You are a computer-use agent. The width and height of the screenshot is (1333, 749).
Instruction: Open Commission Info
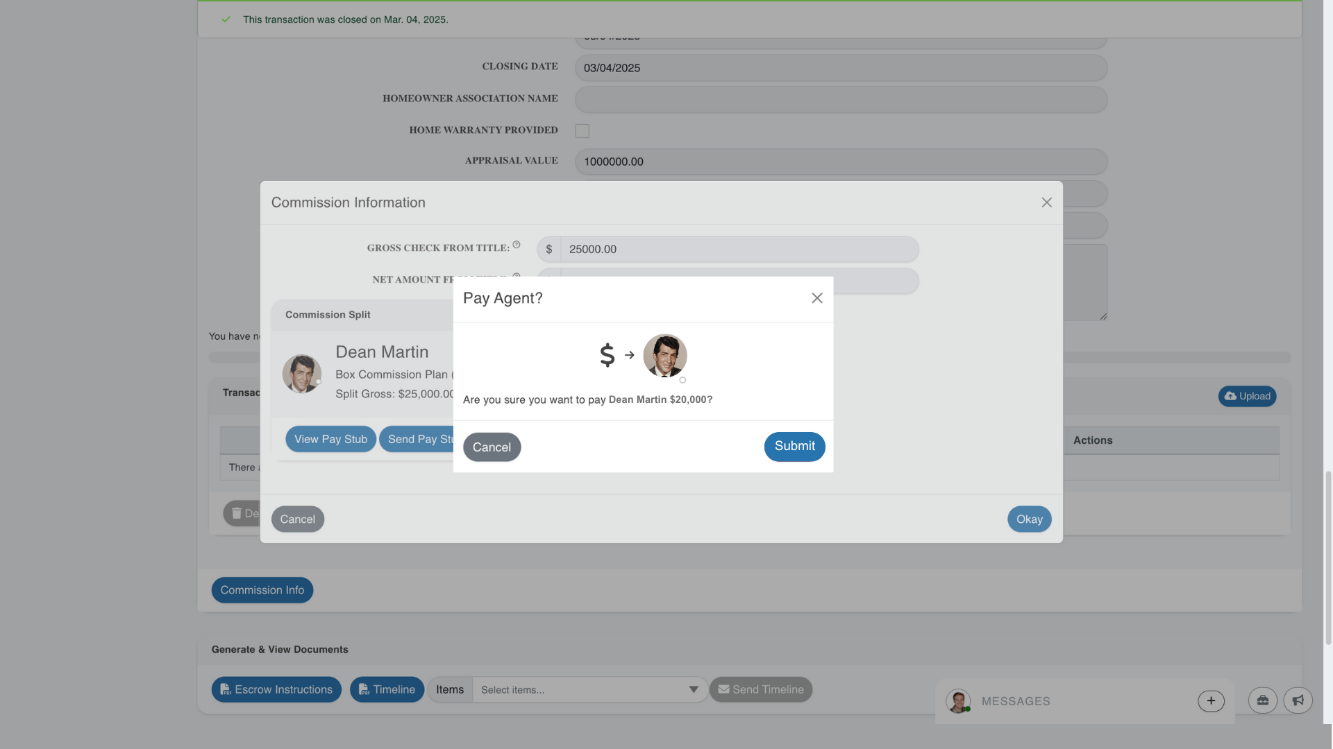point(262,589)
